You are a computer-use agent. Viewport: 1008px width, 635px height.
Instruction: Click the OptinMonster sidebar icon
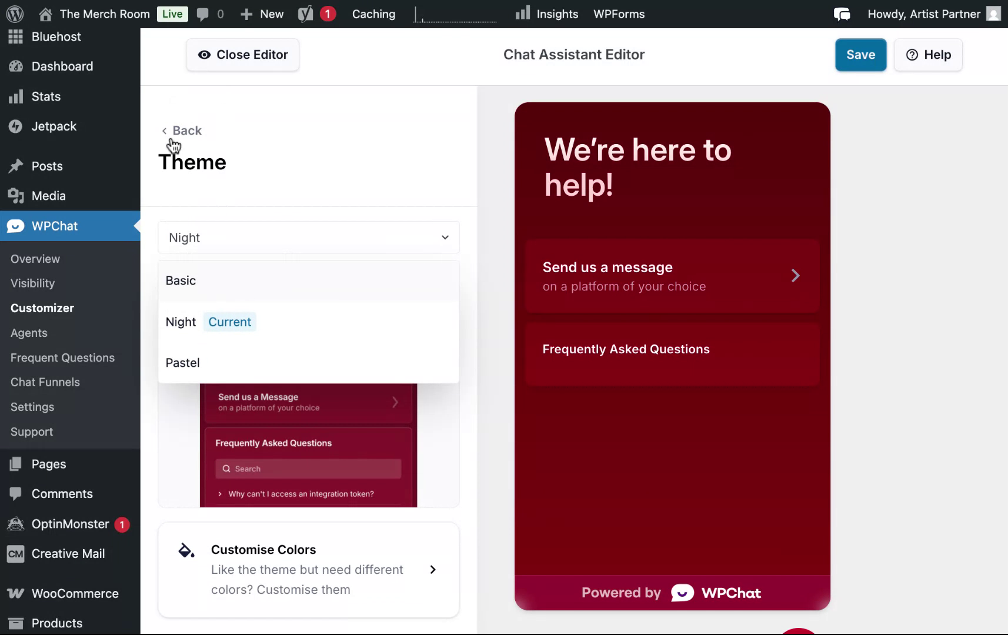pyautogui.click(x=15, y=524)
